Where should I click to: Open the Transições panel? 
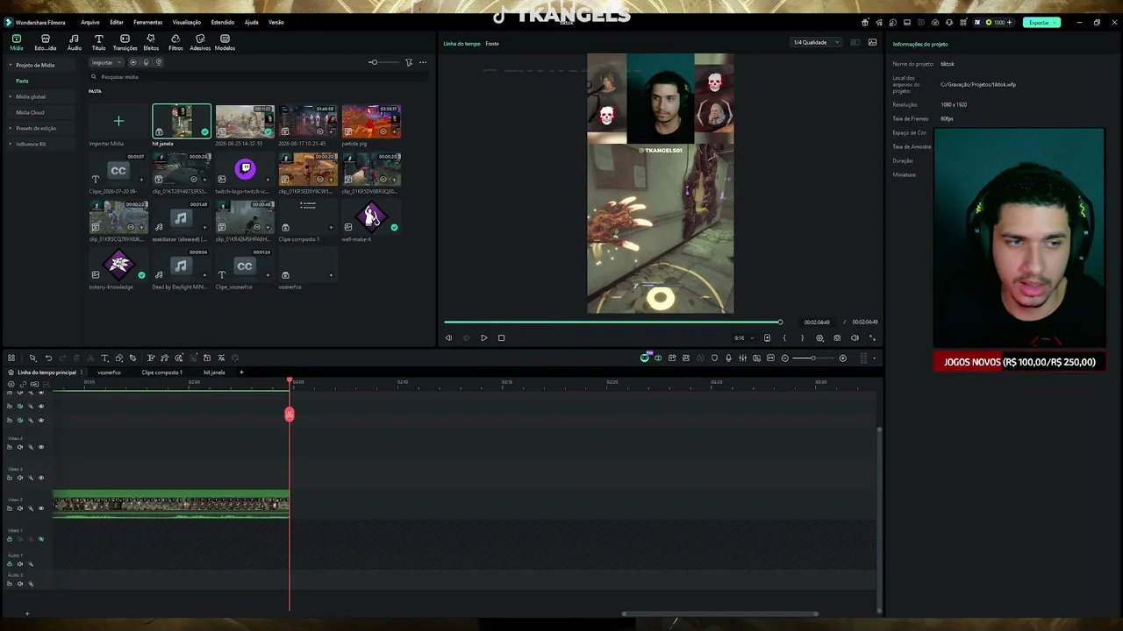[x=125, y=42]
